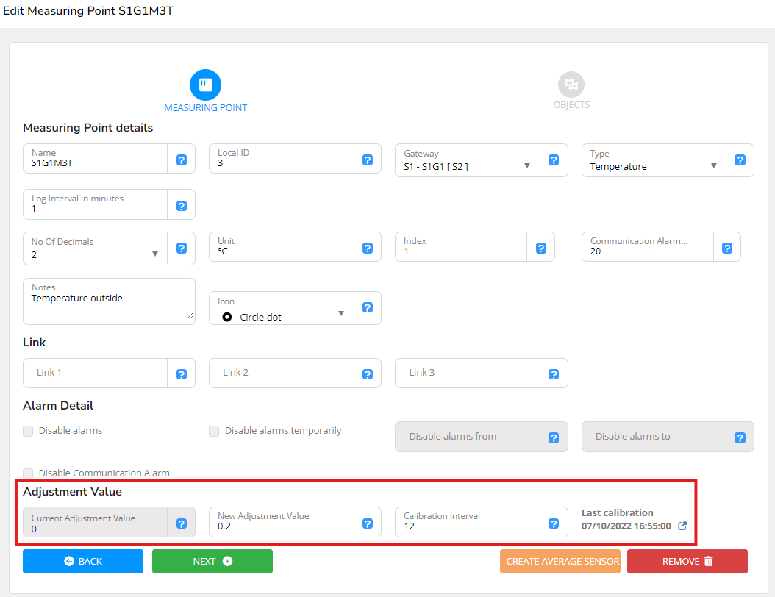Screen dimensions: 775x597
Task: Click the help icon next to Local ID
Action: click(x=368, y=160)
